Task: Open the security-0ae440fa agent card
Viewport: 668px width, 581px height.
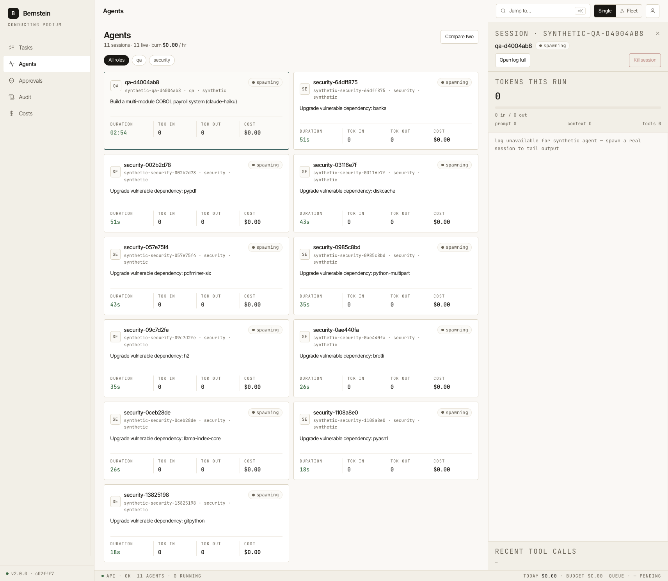Action: click(x=386, y=358)
